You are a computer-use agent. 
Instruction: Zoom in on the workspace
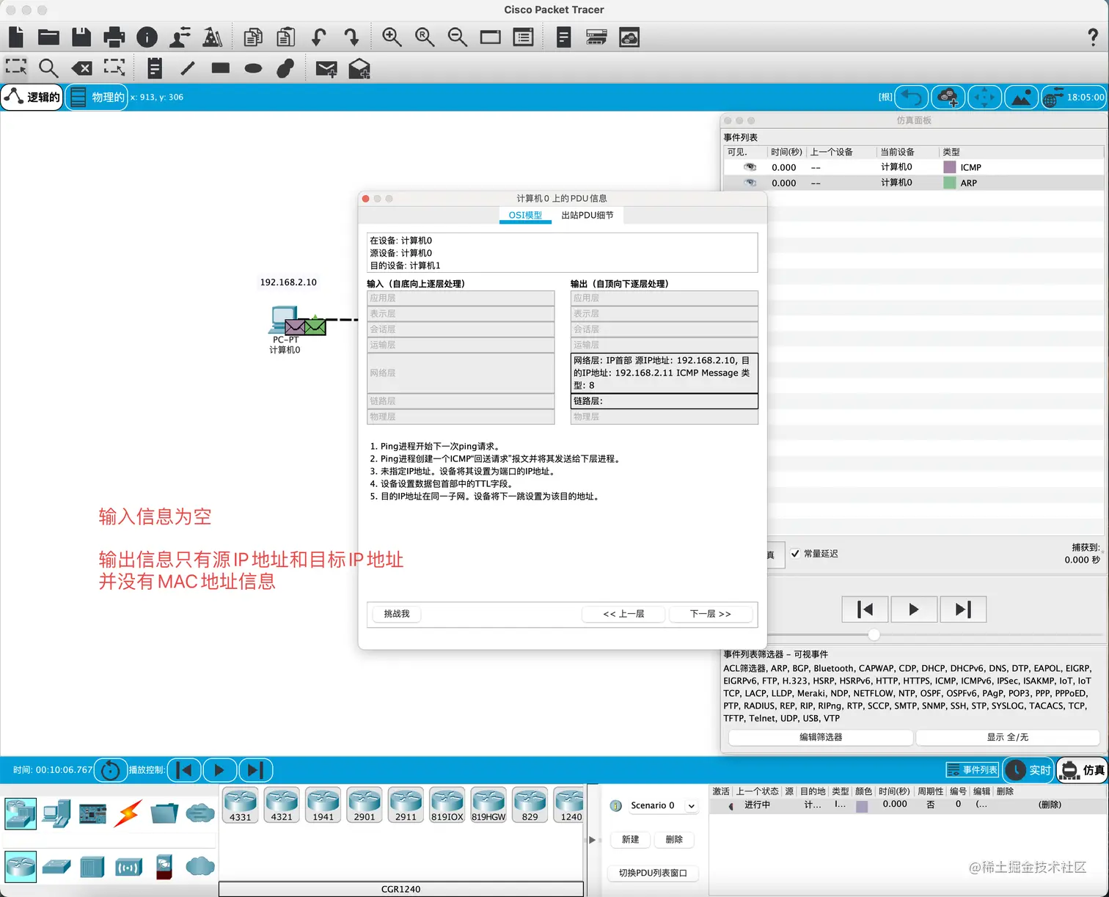[392, 37]
